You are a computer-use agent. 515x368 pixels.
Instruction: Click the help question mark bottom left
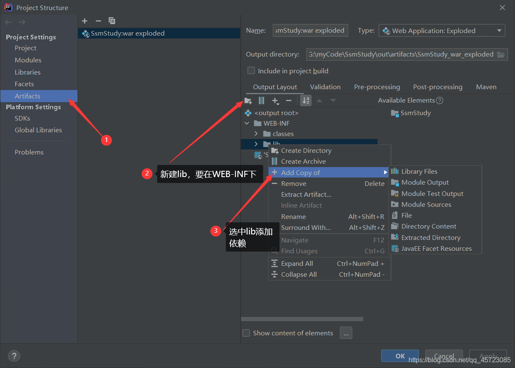(14, 355)
